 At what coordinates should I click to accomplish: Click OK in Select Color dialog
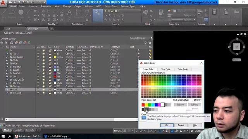click(167, 125)
